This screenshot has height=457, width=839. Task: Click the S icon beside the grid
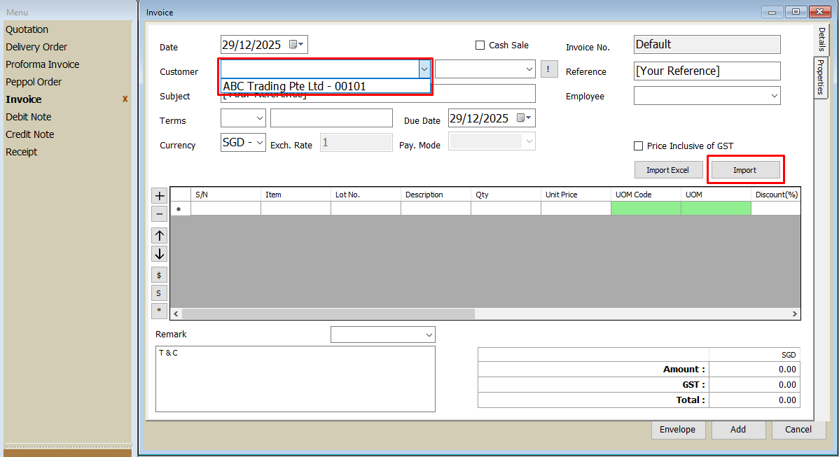(x=160, y=293)
